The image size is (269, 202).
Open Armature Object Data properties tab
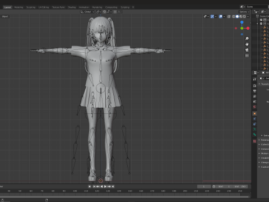coord(254,129)
